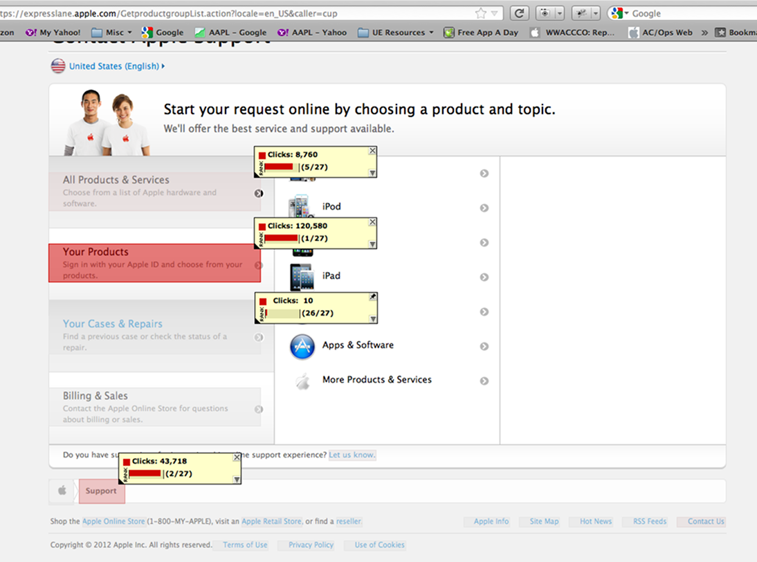Click the iPad product icon
The height and width of the screenshot is (562, 757).
click(x=302, y=277)
